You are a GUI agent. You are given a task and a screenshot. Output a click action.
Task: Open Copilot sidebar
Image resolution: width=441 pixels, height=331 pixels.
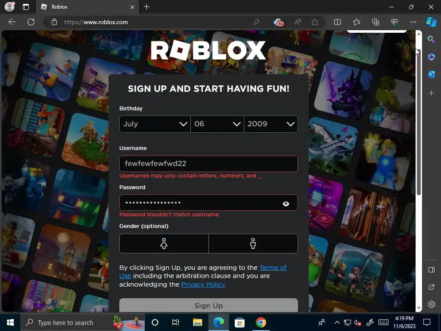(431, 22)
